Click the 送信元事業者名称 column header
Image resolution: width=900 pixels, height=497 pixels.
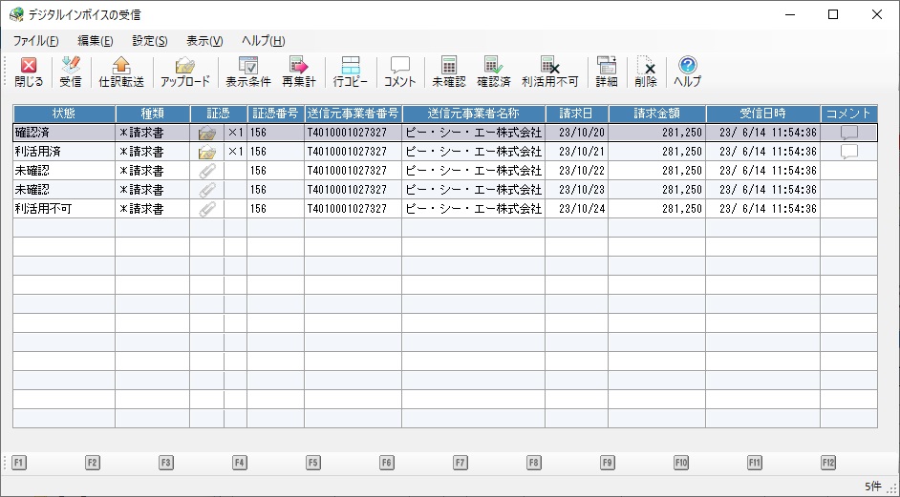pyautogui.click(x=474, y=114)
